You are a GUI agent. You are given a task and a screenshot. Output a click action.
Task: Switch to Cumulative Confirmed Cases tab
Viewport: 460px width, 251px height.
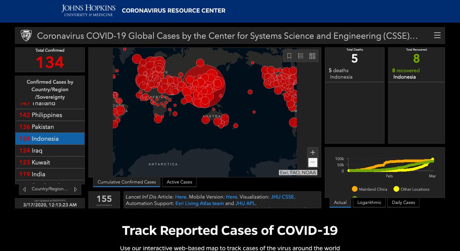127,182
